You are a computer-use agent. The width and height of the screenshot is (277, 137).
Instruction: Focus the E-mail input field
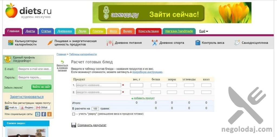click(x=35, y=69)
